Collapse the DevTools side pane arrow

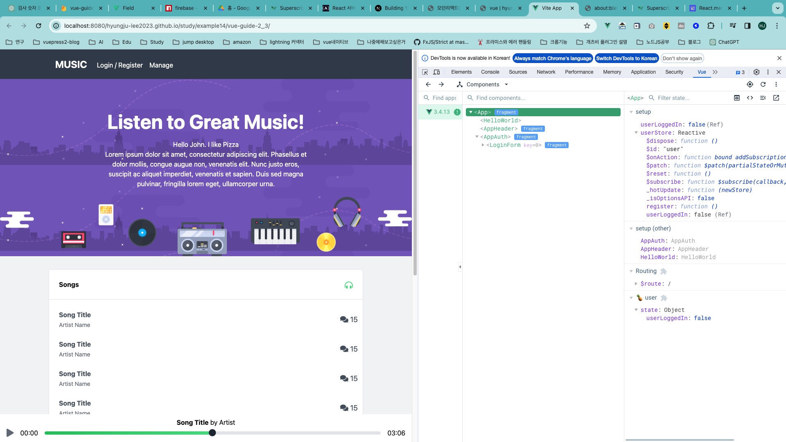tap(460, 267)
